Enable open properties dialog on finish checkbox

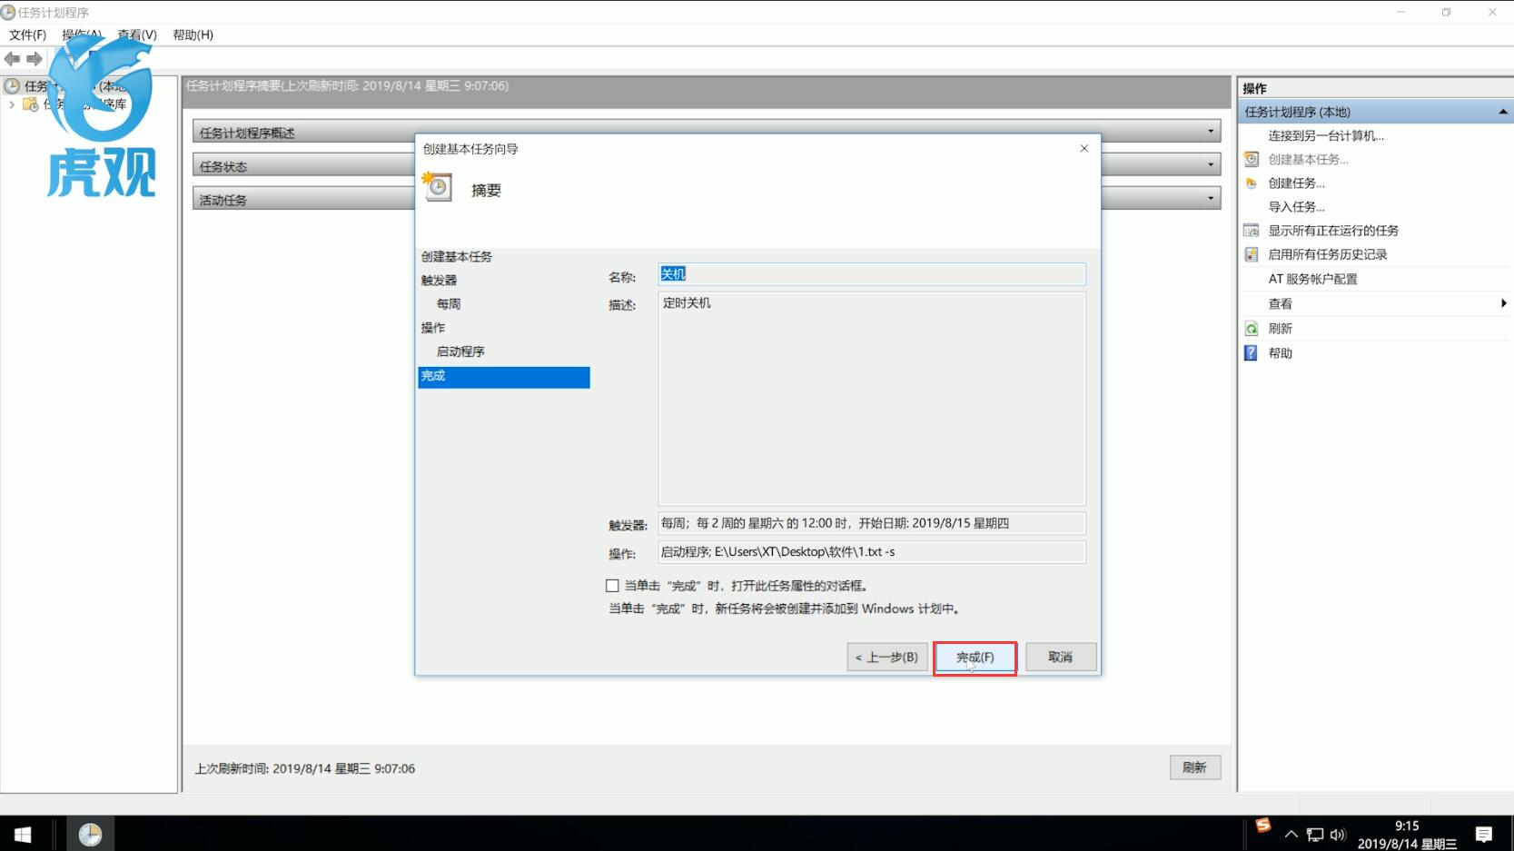pyautogui.click(x=612, y=586)
